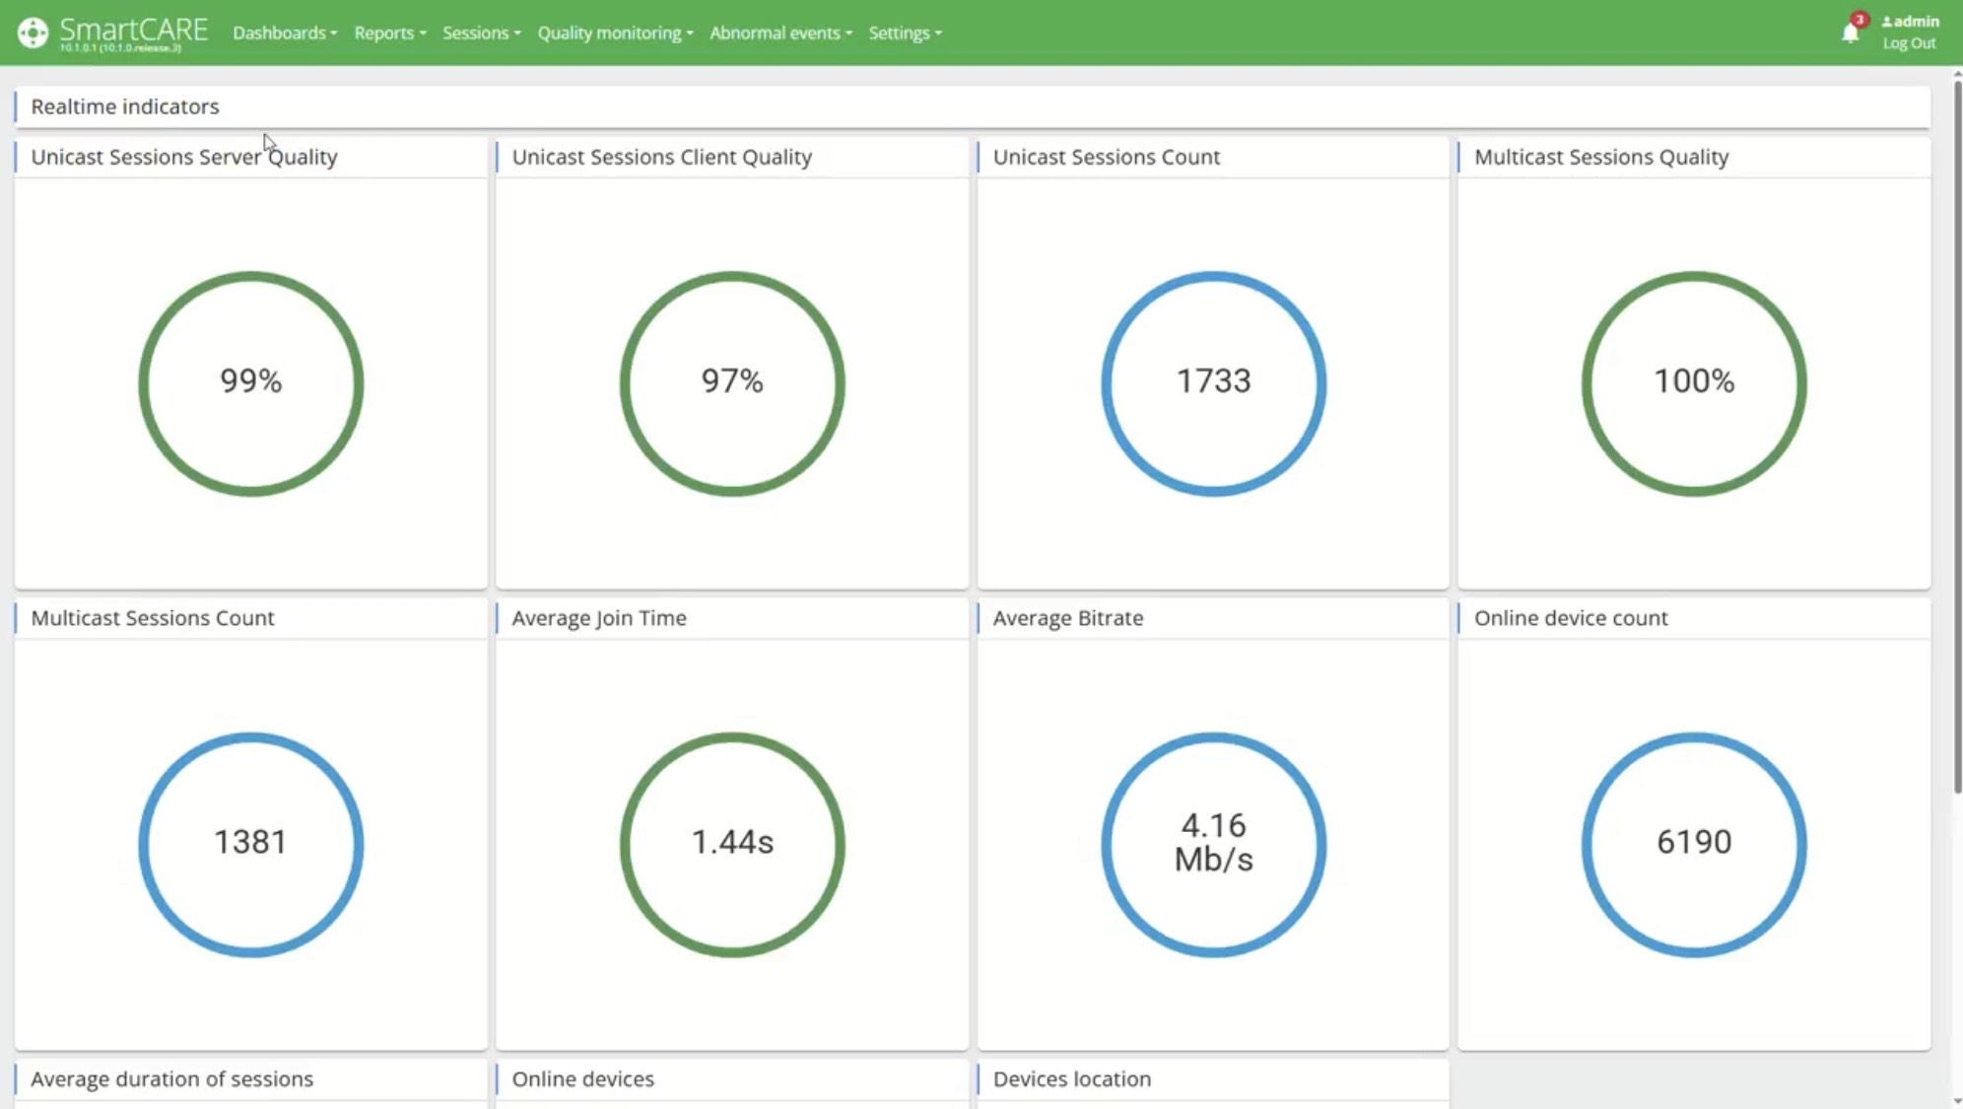Click the Realtime indicators heading
Image resolution: width=1963 pixels, height=1109 pixels.
(125, 106)
